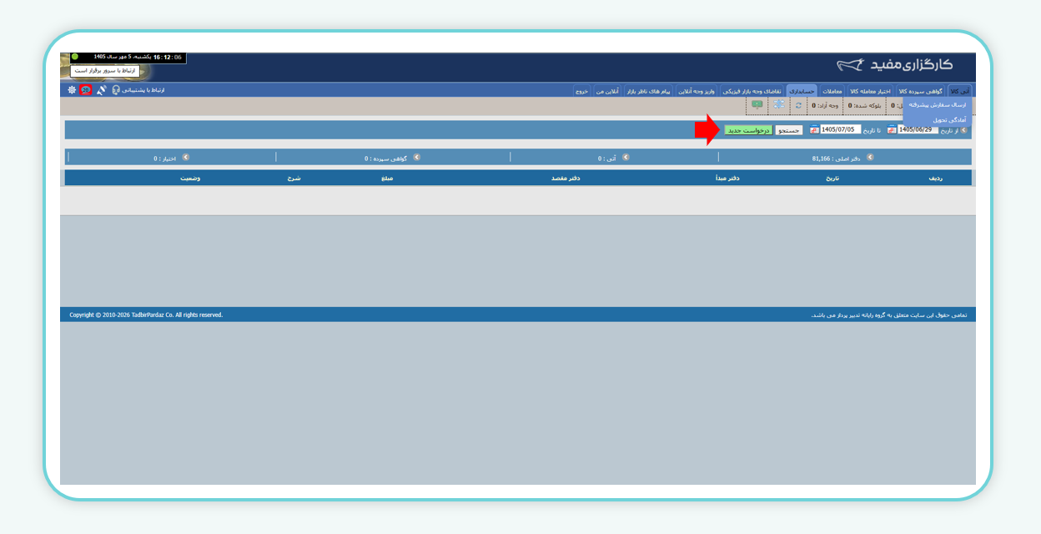Screen dimensions: 1041x534
Task: Open messages bubble showing 20
Action: (86, 89)
